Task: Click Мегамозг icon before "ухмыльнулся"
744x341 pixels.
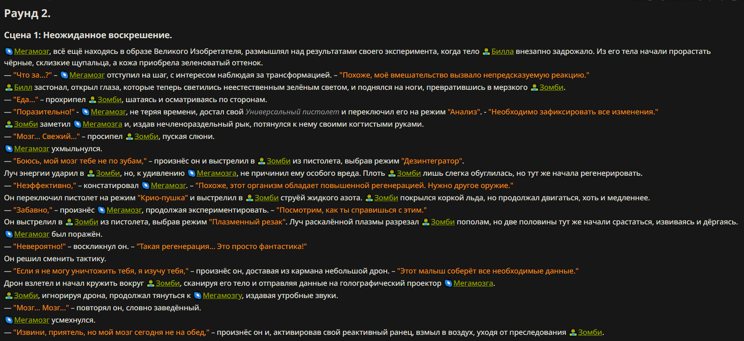Action: click(x=9, y=149)
